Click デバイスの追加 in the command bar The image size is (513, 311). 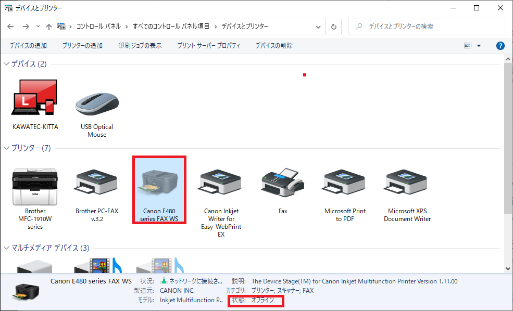[x=28, y=46]
